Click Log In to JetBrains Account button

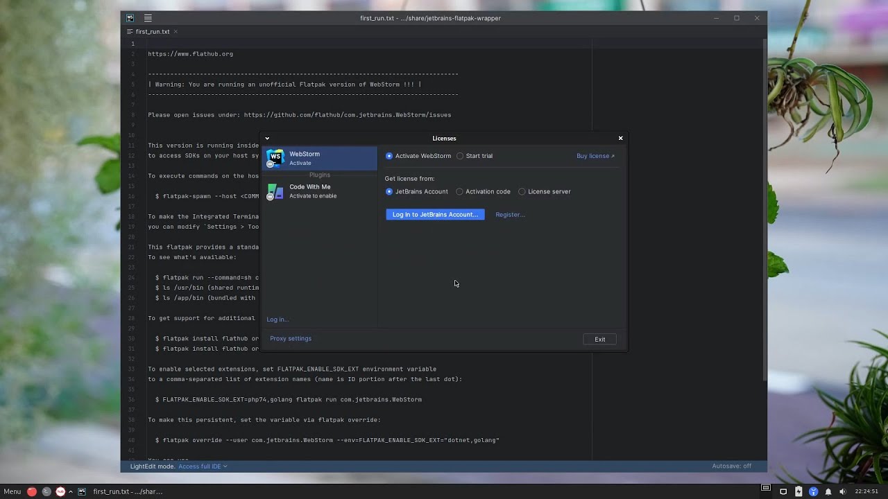[x=435, y=215]
